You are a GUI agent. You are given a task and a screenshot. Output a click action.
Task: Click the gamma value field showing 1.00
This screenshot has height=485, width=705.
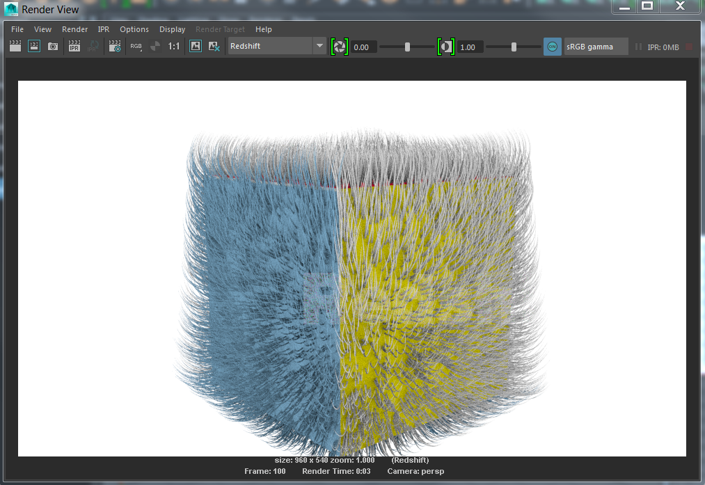pyautogui.click(x=469, y=47)
